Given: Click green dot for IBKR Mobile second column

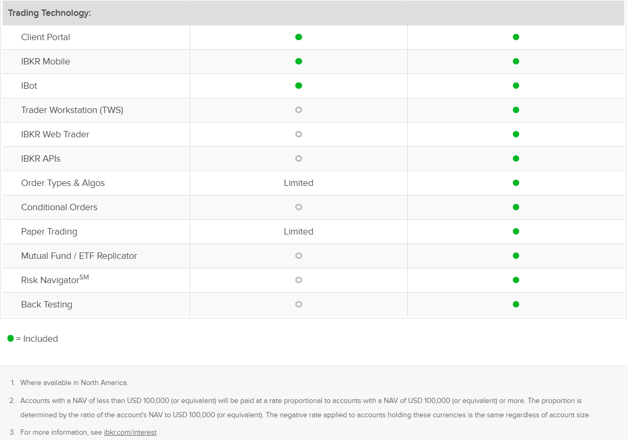Looking at the screenshot, I should coord(516,61).
